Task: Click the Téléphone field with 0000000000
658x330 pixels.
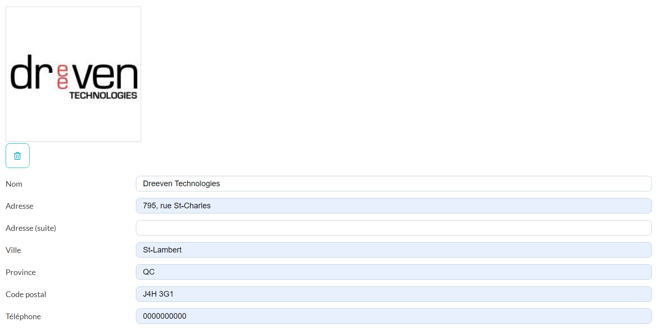Action: pyautogui.click(x=394, y=316)
